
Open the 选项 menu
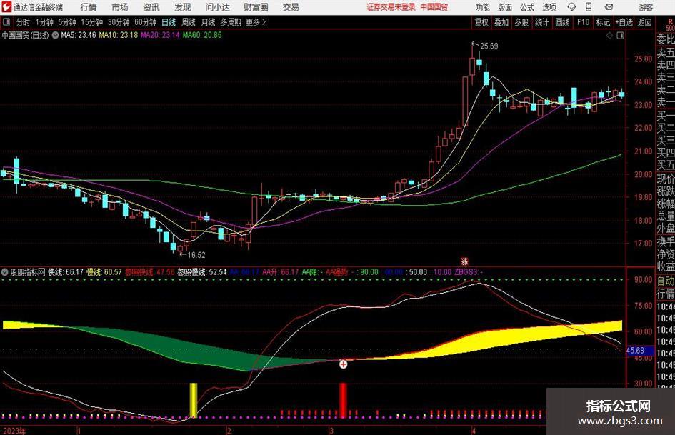549,7
